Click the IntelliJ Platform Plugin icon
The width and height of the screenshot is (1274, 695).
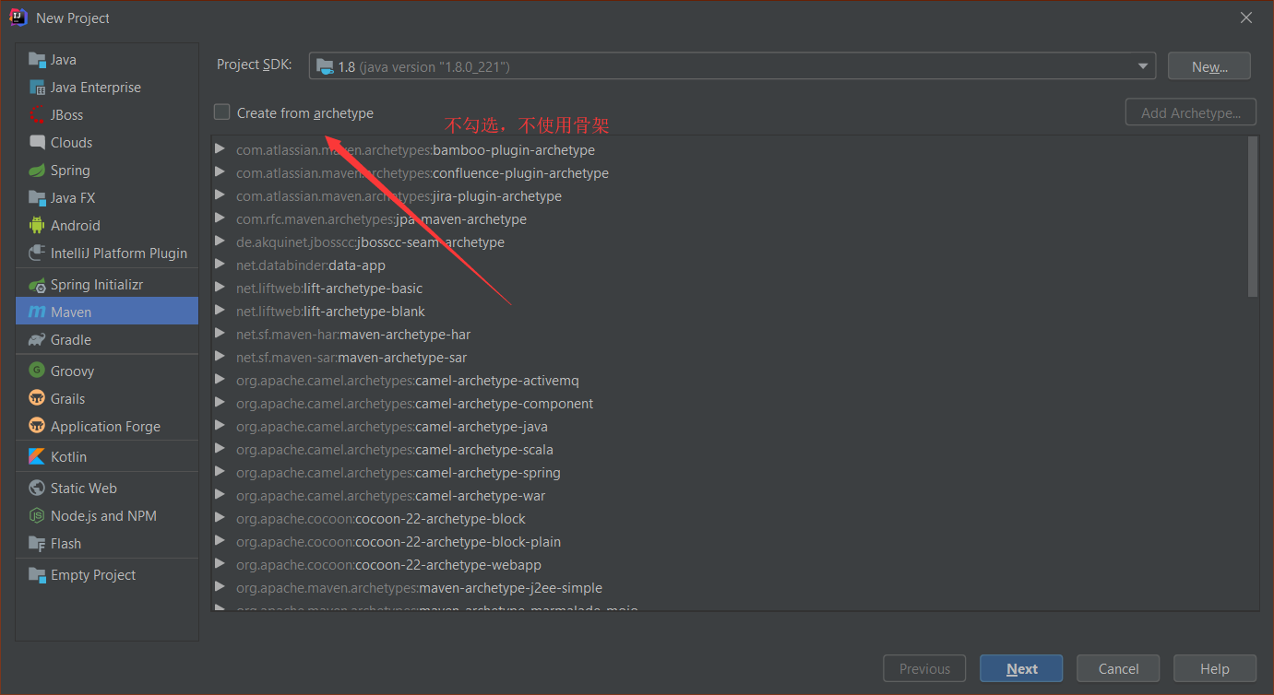(37, 253)
